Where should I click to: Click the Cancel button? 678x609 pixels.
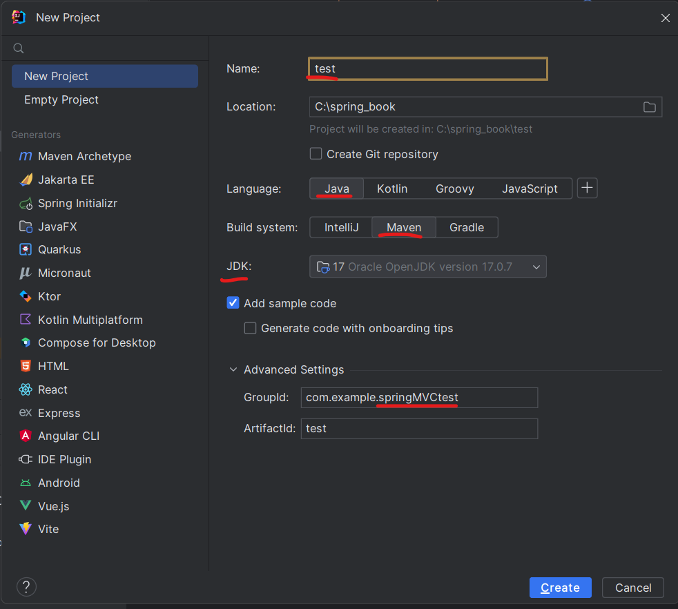coord(633,588)
